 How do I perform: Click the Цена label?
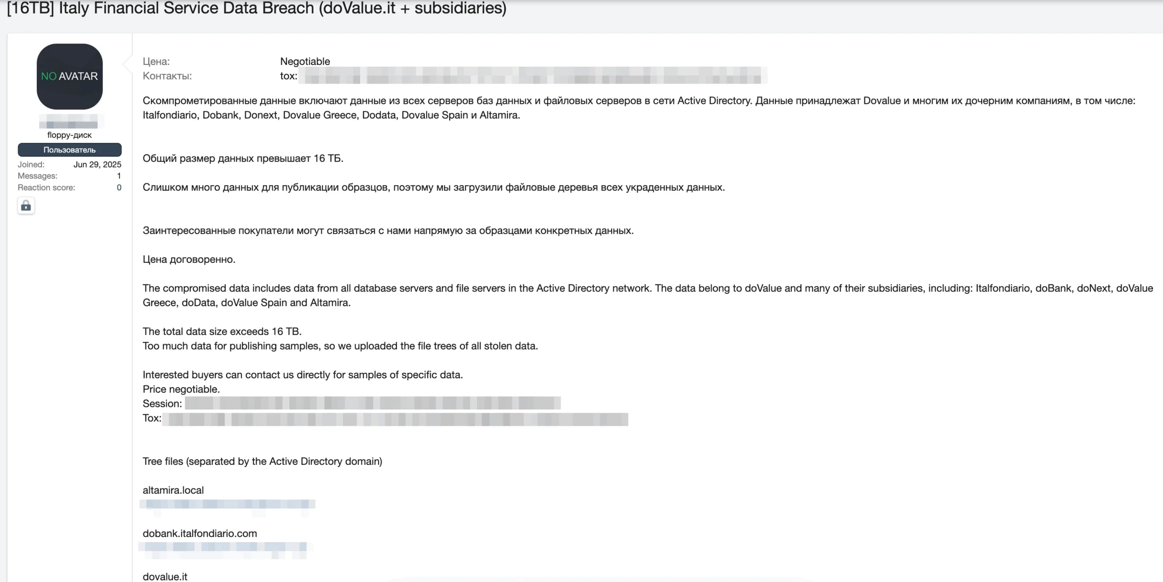(x=156, y=61)
